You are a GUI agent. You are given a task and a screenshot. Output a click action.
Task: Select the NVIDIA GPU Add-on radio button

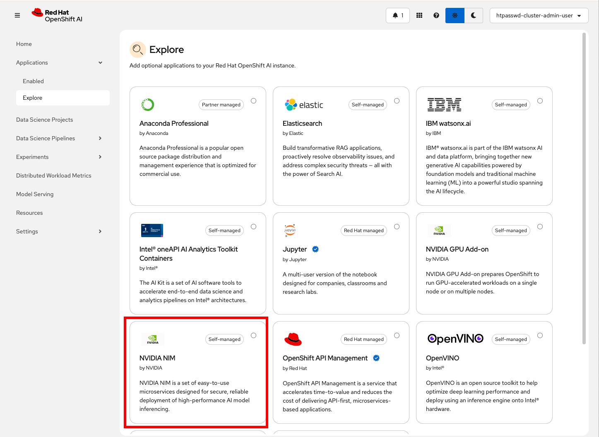coord(540,226)
